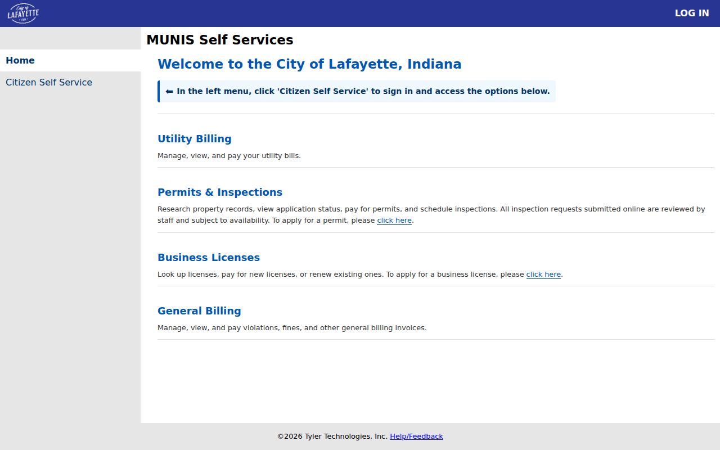Click the Welcome to the City of Lafayette heading
Viewport: 720px width, 450px height.
[309, 64]
